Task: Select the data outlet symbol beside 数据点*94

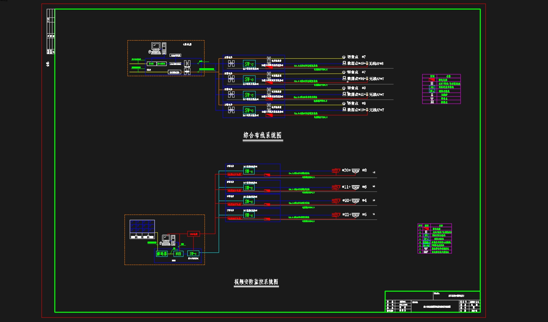Action: [x=344, y=78]
